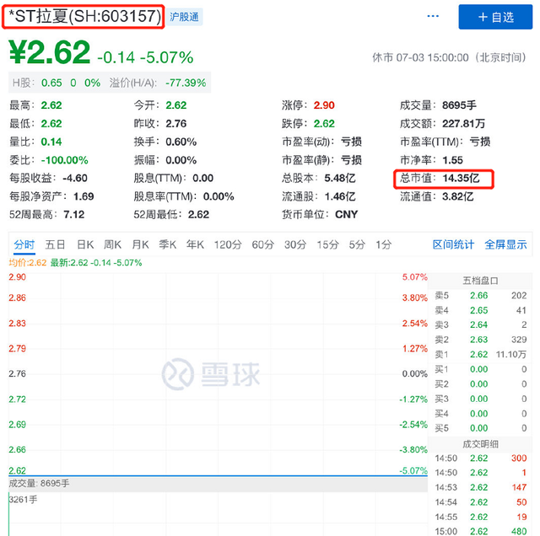The width and height of the screenshot is (540, 536).
Task: Select the 卖2 order row
Action: tap(480, 340)
